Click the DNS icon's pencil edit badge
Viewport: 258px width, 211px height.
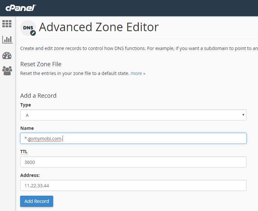33,33
